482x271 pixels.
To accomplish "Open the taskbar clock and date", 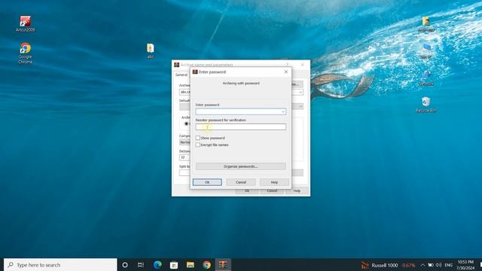I will [465, 265].
